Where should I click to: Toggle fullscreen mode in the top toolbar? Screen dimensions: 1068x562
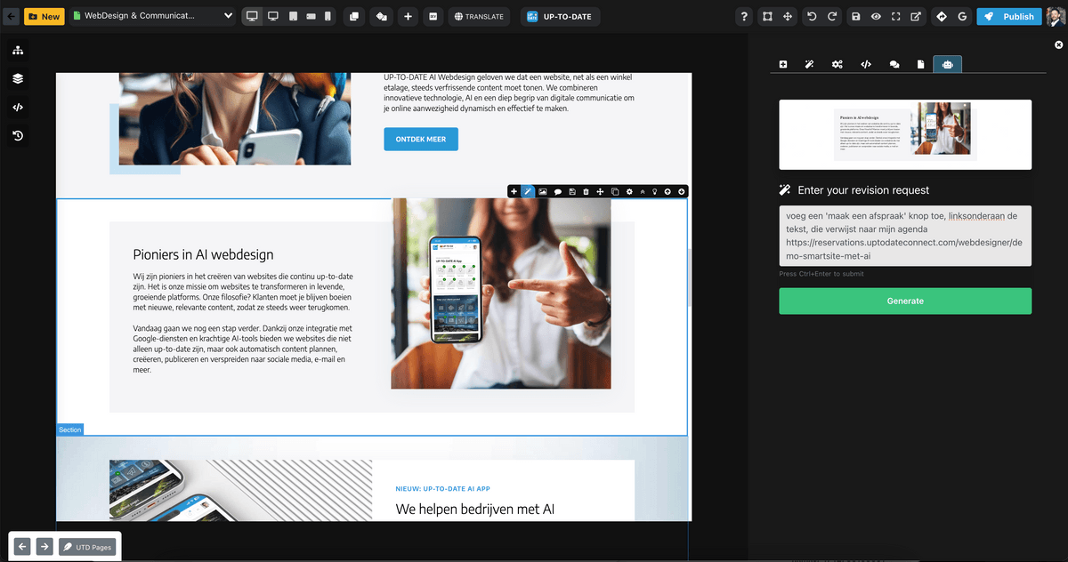point(895,16)
